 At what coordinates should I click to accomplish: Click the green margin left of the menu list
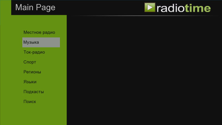(x=11, y=67)
